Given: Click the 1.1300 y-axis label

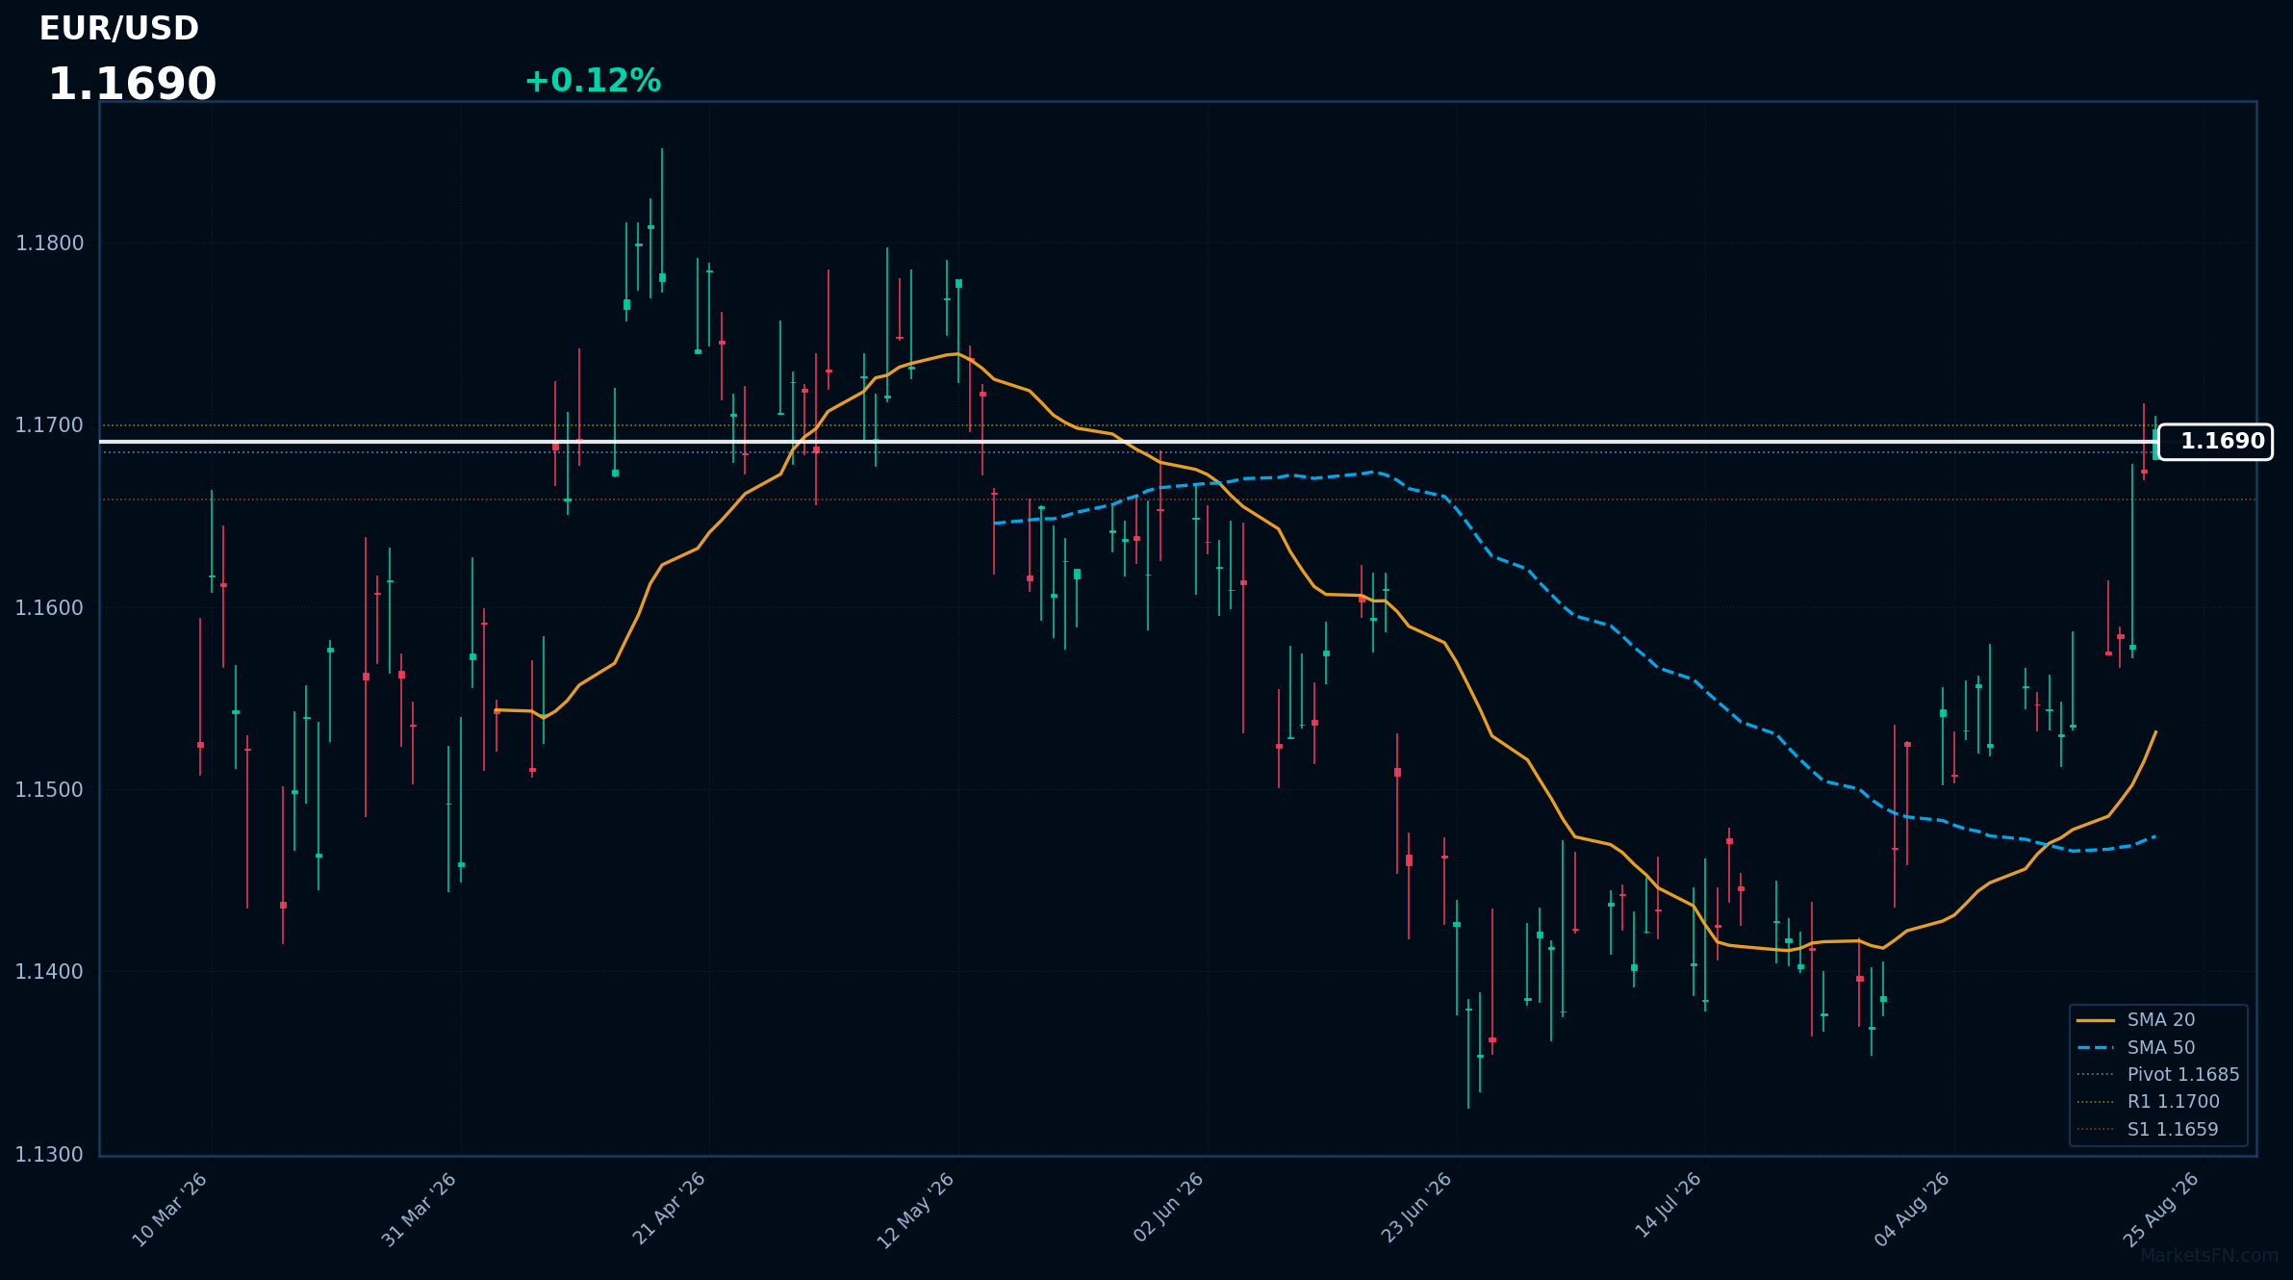Looking at the screenshot, I should 50,1155.
